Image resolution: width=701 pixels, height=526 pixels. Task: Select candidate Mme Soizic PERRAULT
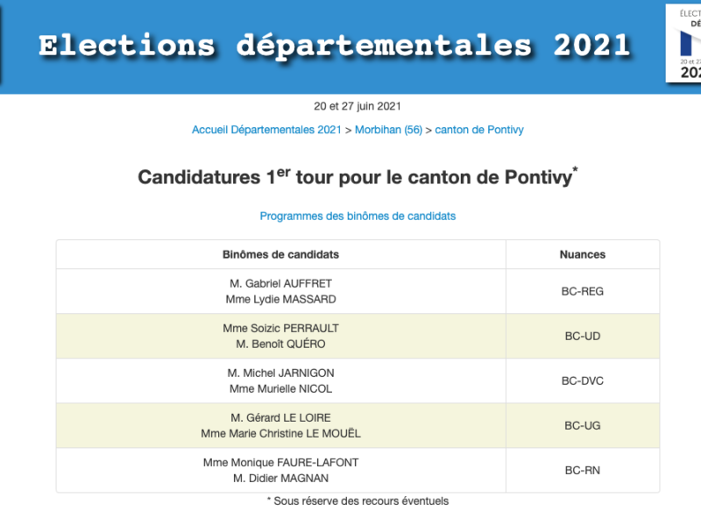pyautogui.click(x=280, y=328)
